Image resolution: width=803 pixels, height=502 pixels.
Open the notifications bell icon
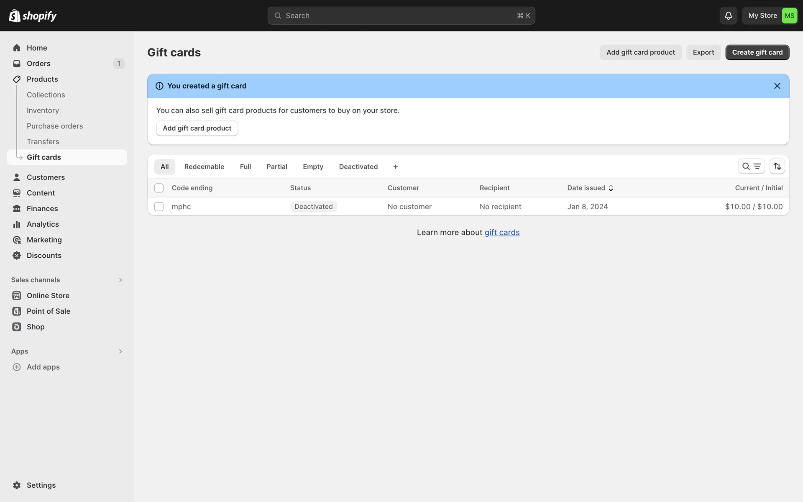coord(728,15)
